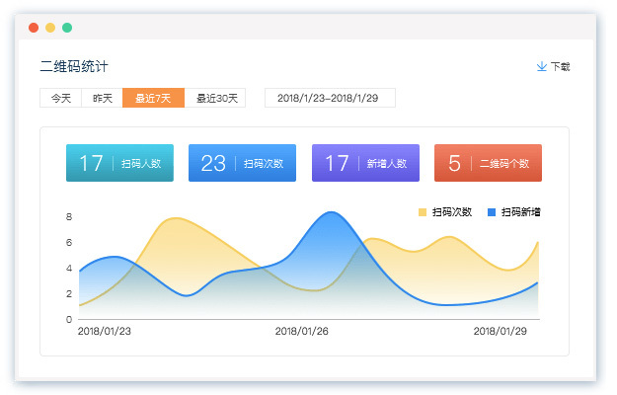
Task: Click the 二维码统计 page title
Action: tap(74, 67)
